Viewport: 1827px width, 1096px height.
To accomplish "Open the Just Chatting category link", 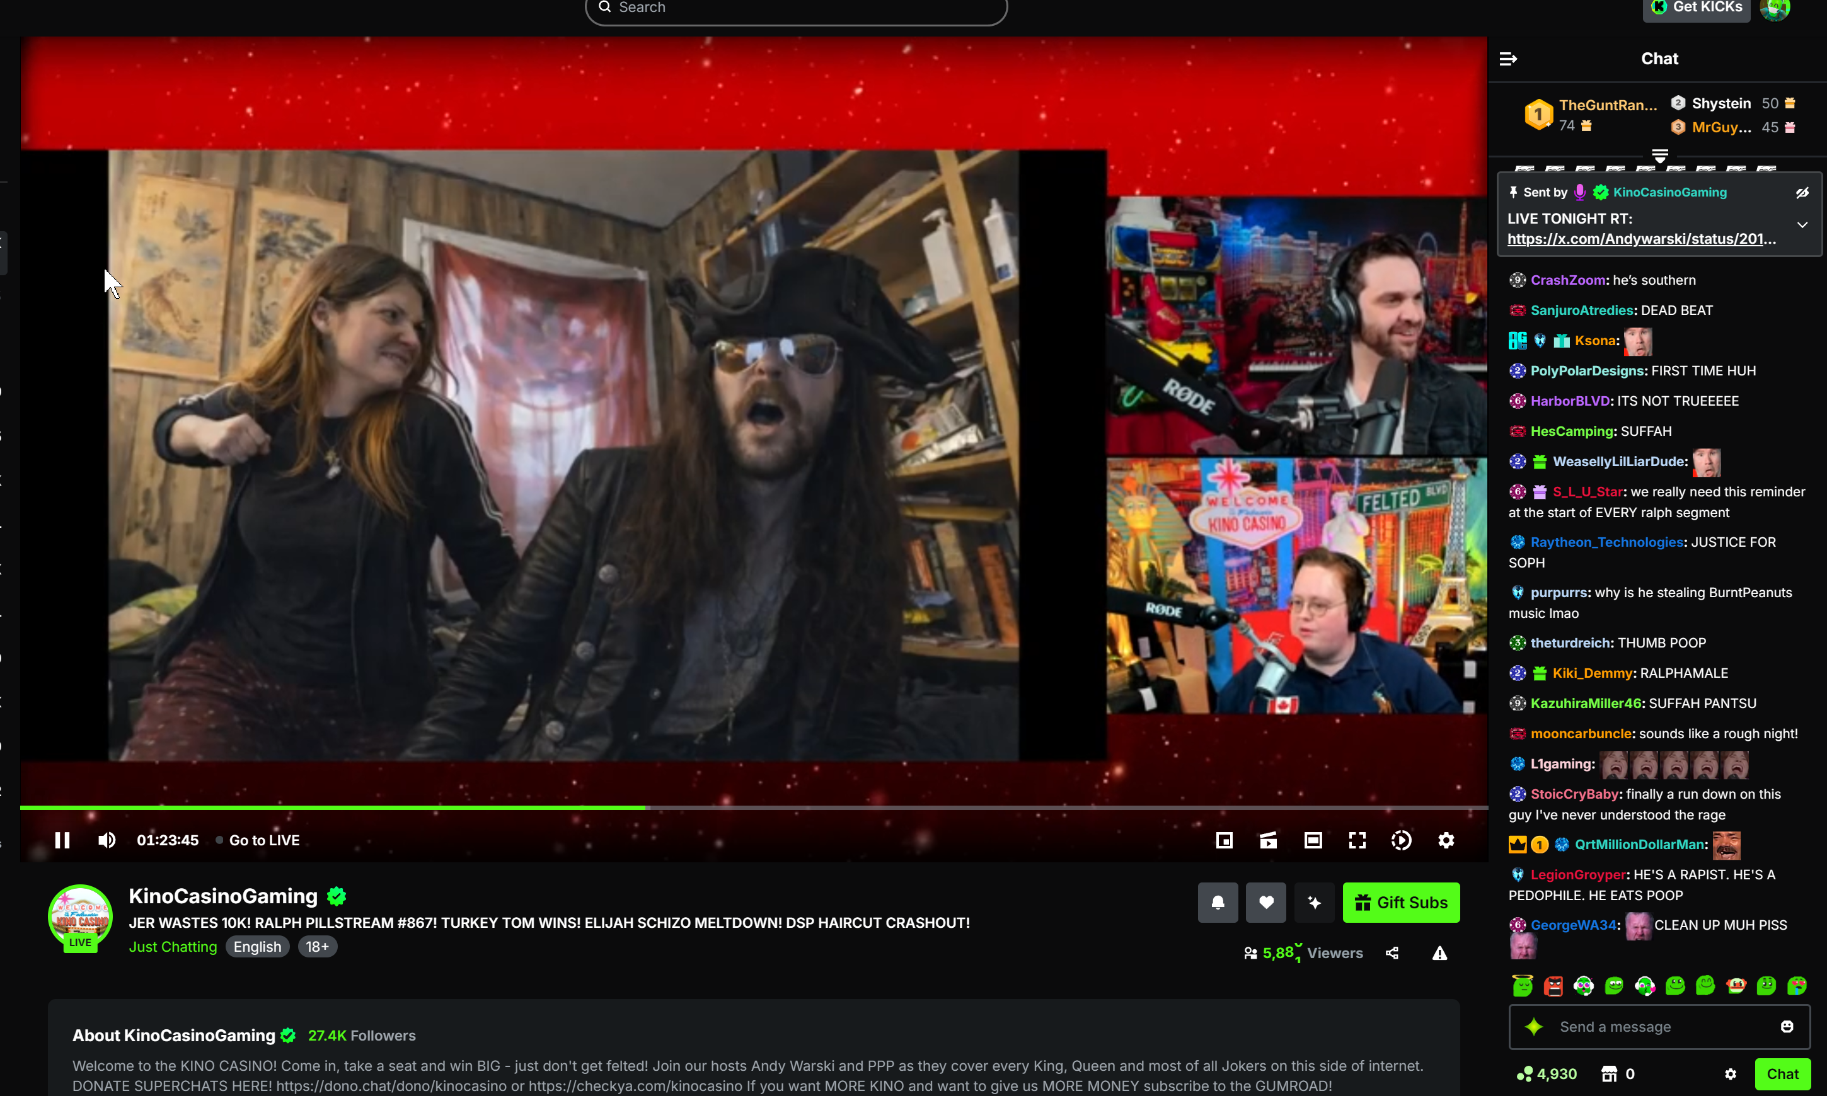I will point(173,947).
